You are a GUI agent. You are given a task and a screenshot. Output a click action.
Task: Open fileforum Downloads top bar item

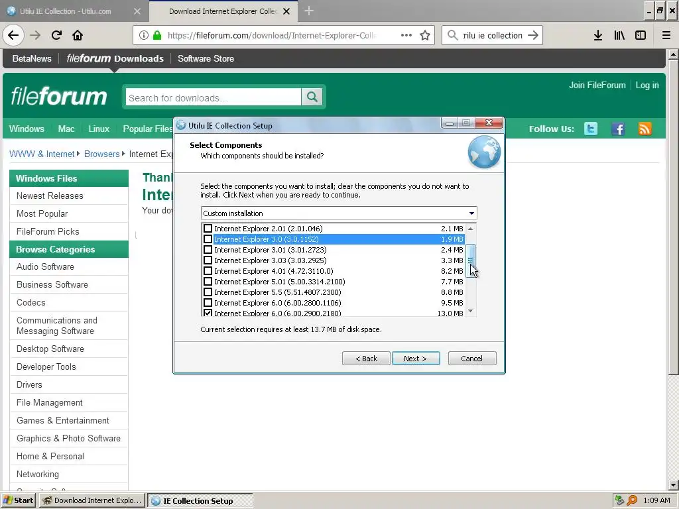tap(115, 58)
